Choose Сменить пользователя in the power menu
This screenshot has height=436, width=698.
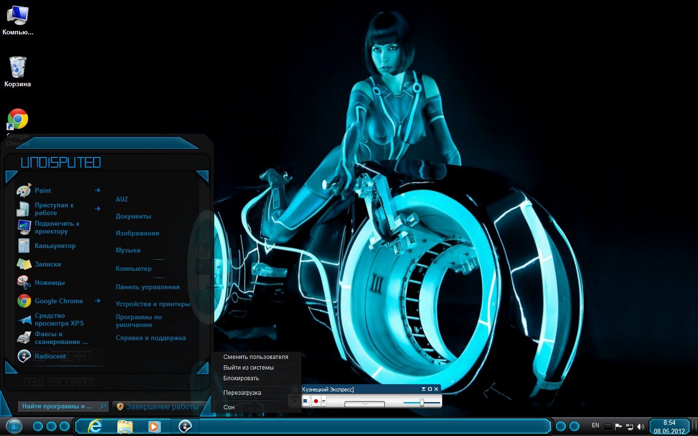(255, 357)
